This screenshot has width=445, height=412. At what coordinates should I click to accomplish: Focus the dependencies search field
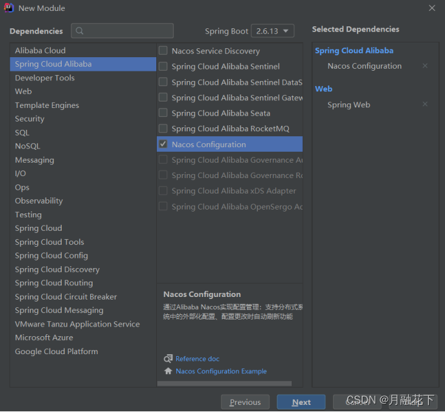point(122,31)
